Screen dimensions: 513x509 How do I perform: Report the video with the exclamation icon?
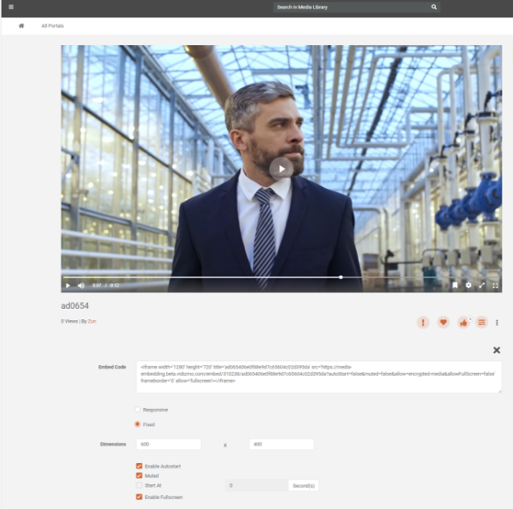(x=423, y=322)
